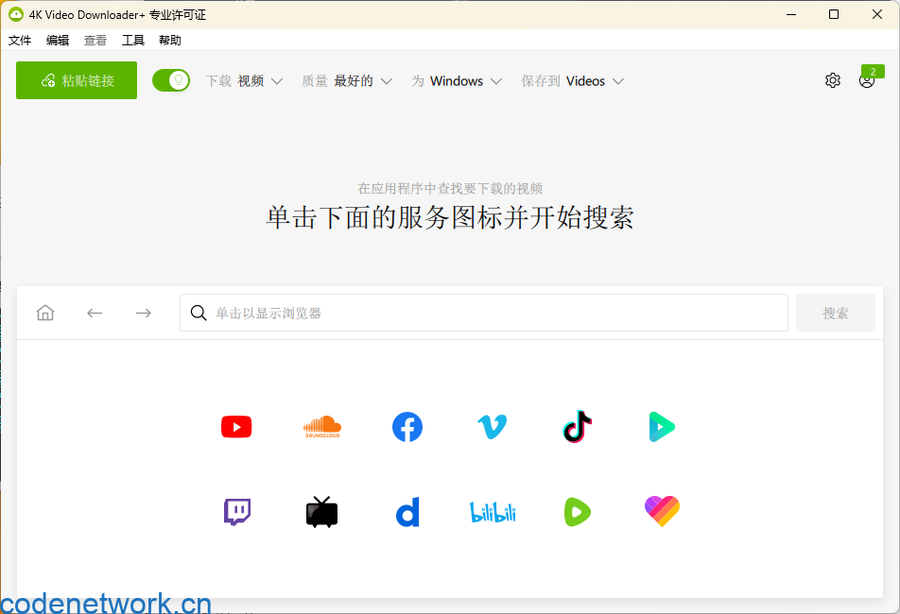900x614 pixels.
Task: Open Facebook from the service grid
Action: click(x=407, y=427)
